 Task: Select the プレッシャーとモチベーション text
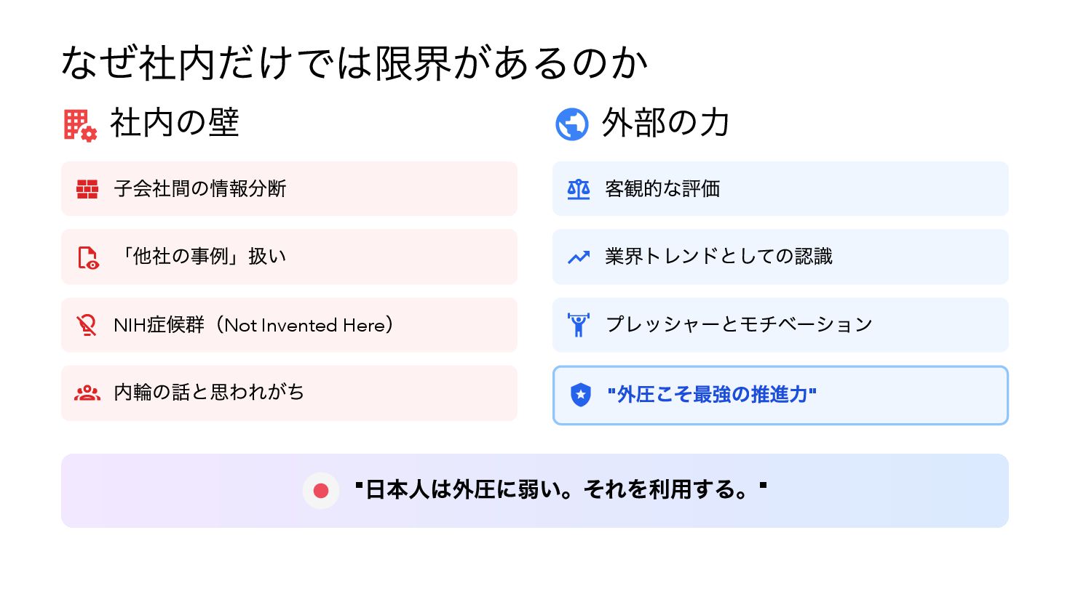(739, 324)
